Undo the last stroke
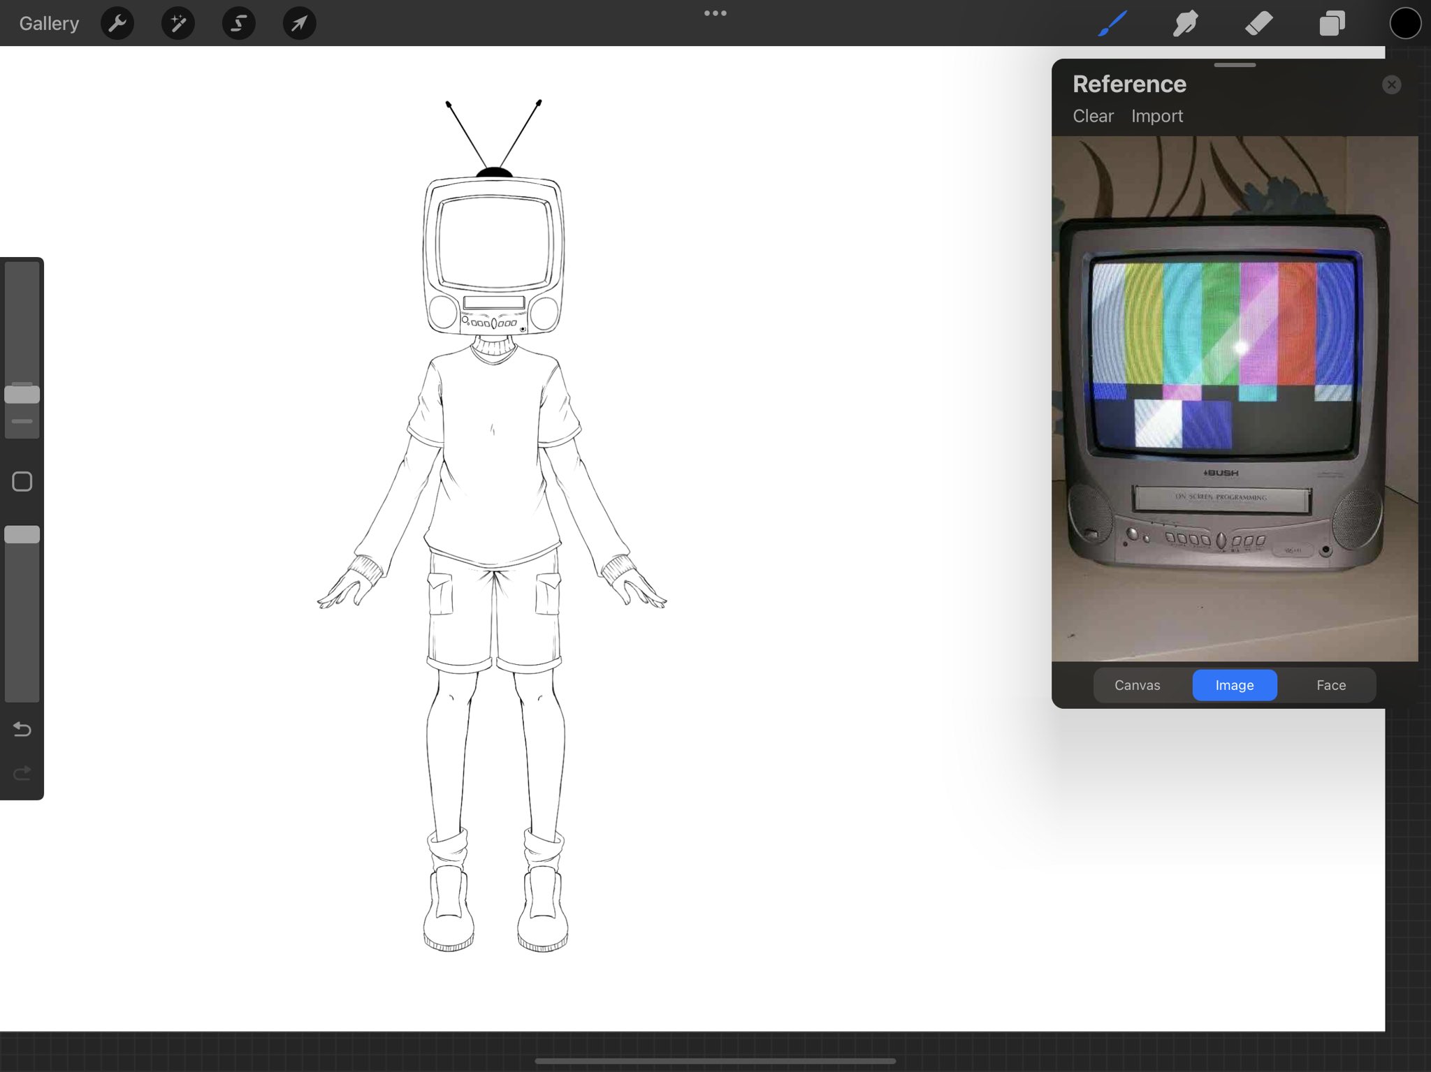This screenshot has height=1072, width=1431. (22, 730)
